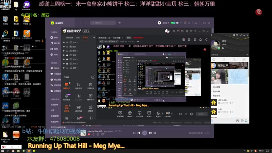Click the 麦克风 microphone icon

pyautogui.click(x=158, y=113)
